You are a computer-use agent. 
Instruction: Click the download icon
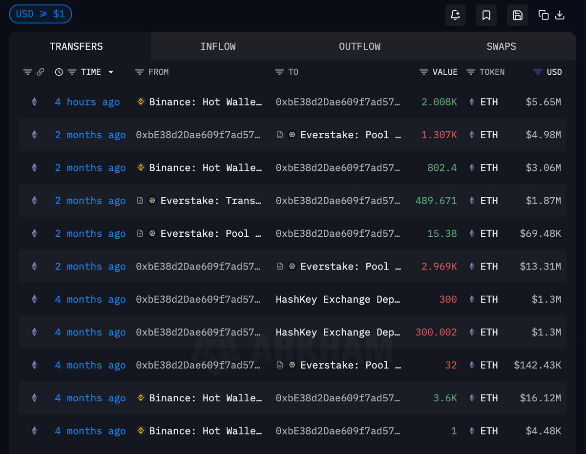pyautogui.click(x=560, y=15)
